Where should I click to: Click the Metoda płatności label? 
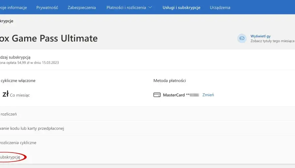(x=170, y=81)
